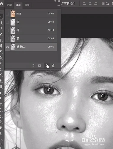Select the 绿 channel thumbnail
The width and height of the screenshot is (113, 149).
pyautogui.click(x=13, y=30)
